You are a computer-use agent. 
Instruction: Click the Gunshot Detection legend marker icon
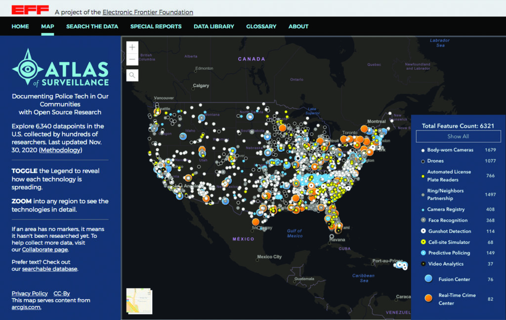point(423,231)
